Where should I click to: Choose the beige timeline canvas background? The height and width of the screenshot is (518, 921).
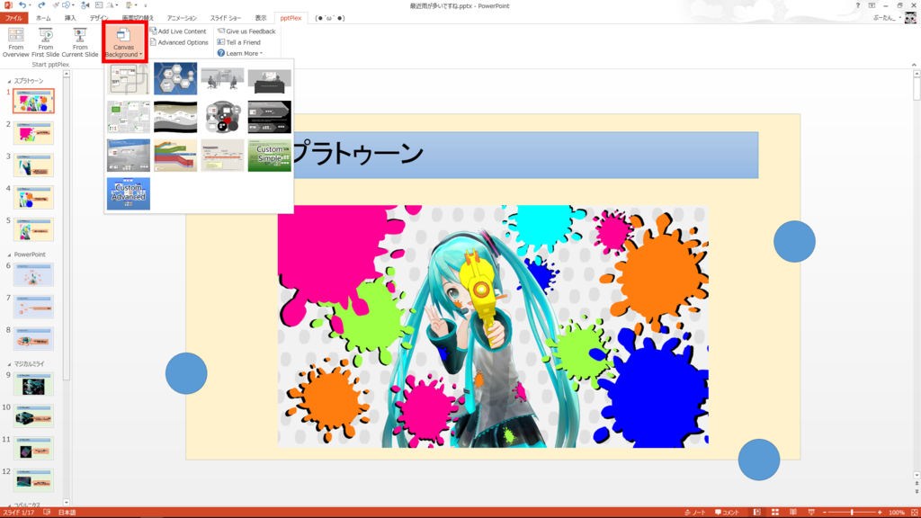pyautogui.click(x=223, y=155)
